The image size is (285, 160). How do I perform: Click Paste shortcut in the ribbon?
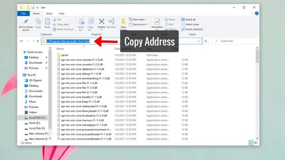click(x=63, y=29)
